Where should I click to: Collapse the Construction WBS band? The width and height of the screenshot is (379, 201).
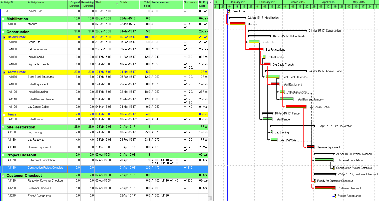coord(3,32)
